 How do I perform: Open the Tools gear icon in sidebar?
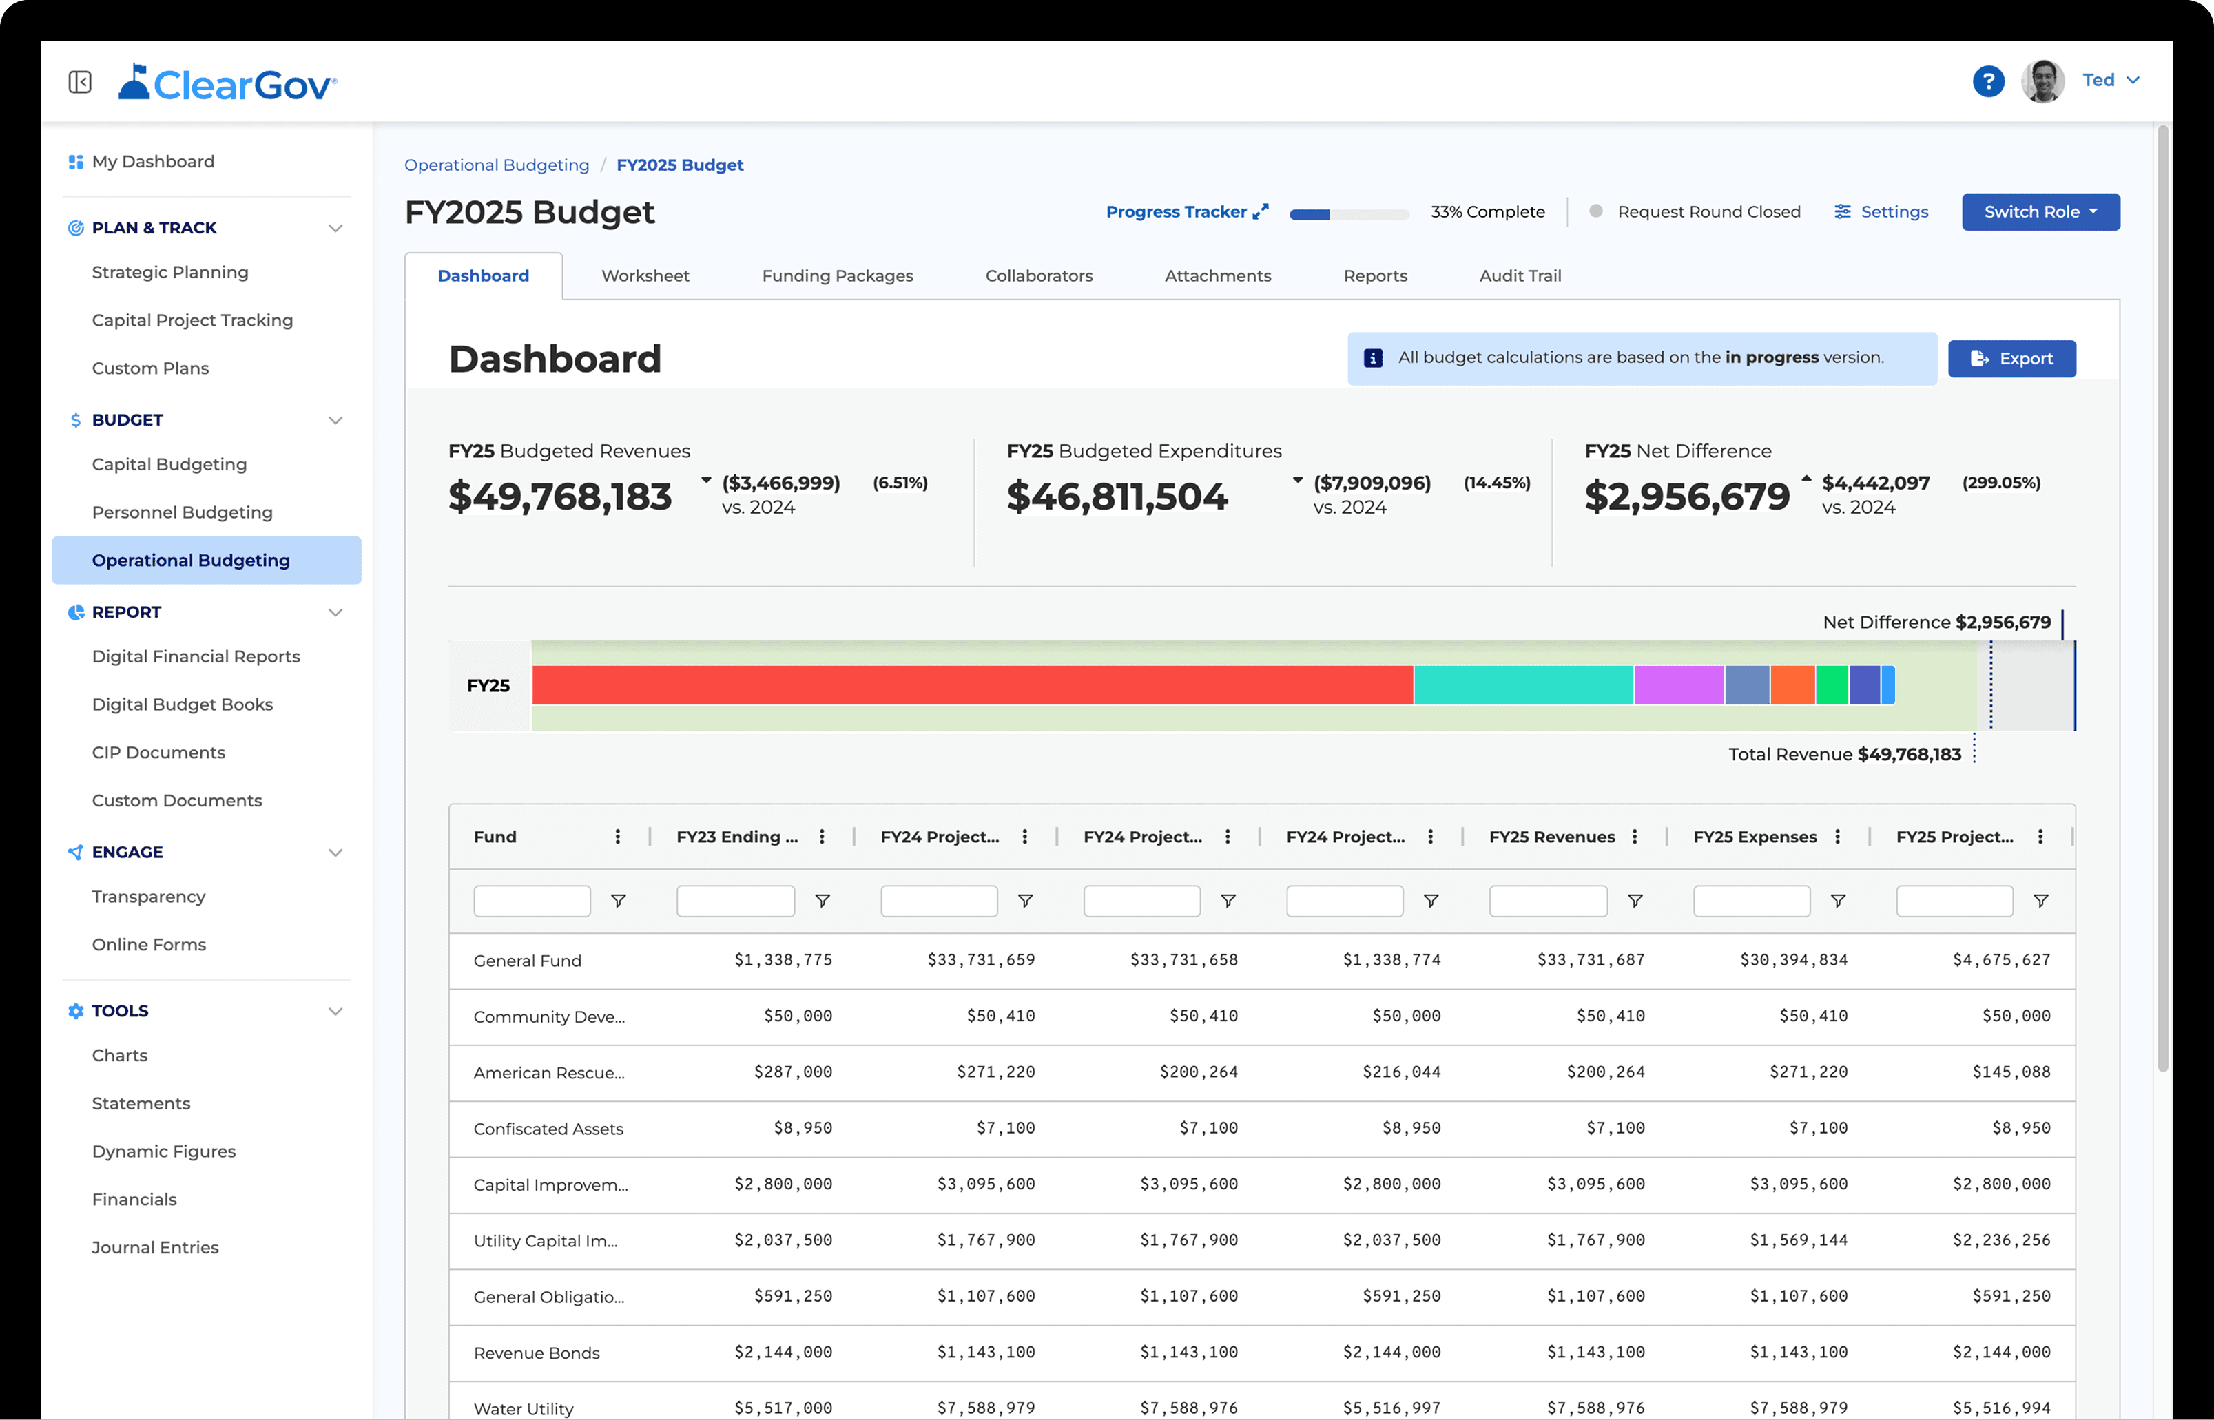[76, 1011]
